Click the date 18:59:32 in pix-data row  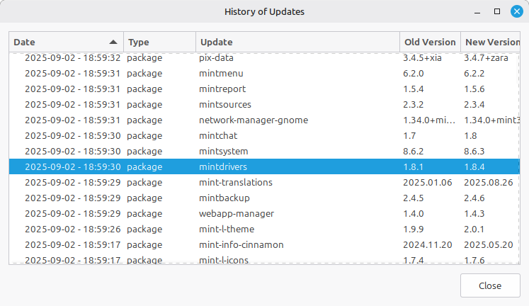(x=72, y=57)
